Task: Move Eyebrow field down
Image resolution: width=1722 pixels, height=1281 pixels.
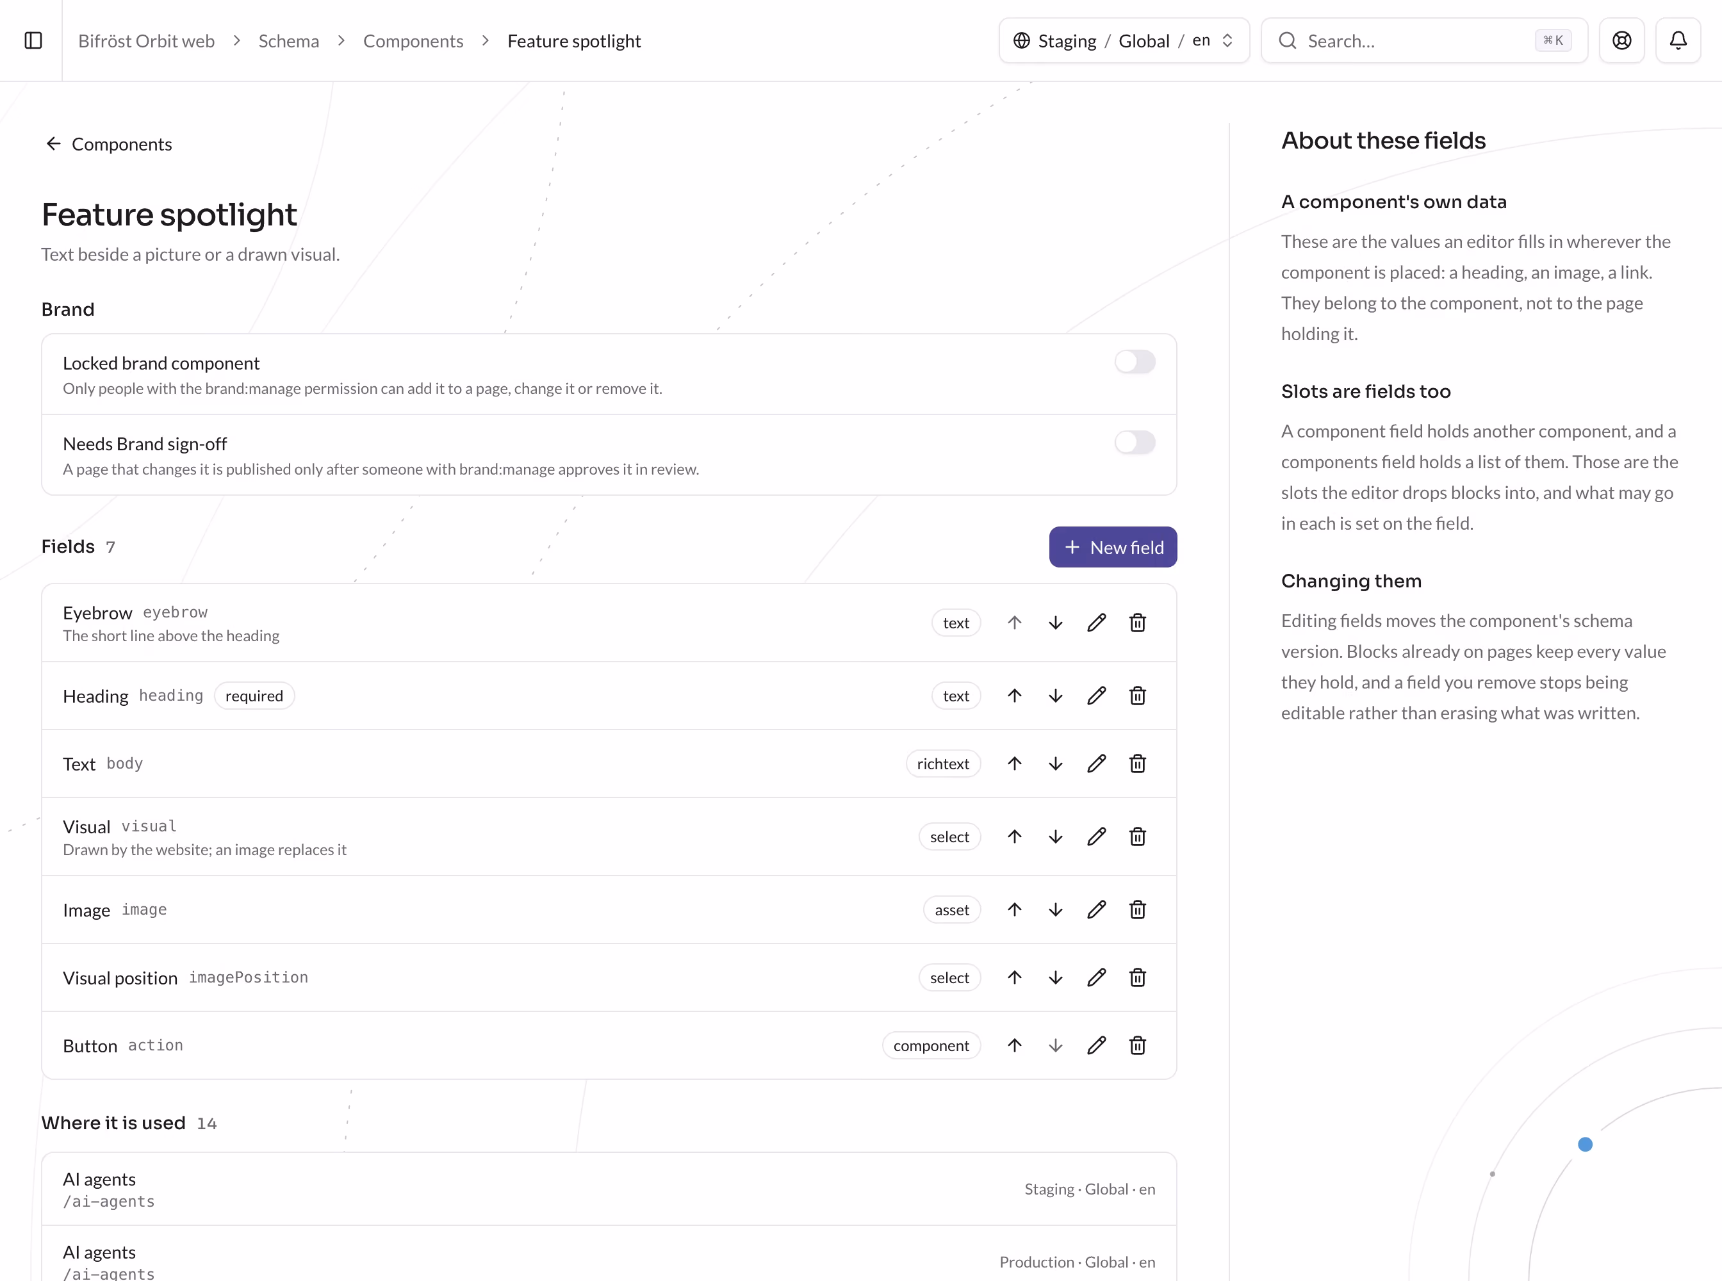Action: click(x=1055, y=623)
